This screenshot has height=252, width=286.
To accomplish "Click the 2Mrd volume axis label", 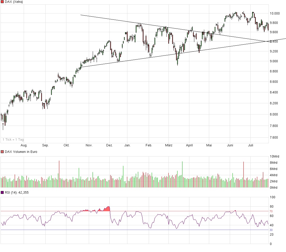I will pyautogui.click(x=273, y=181).
